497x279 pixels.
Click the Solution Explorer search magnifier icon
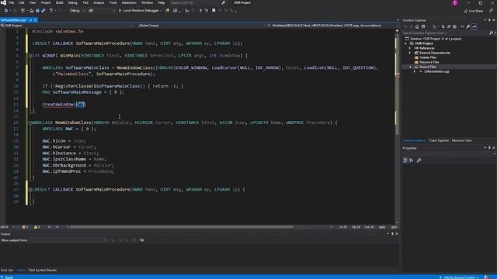tap(491, 33)
